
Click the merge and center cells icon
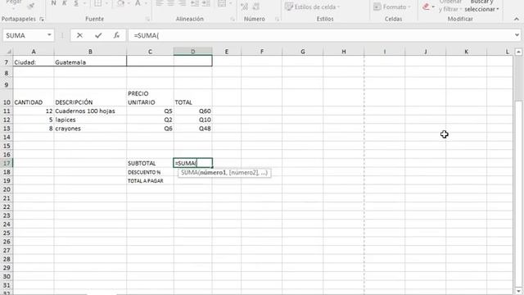click(x=222, y=3)
